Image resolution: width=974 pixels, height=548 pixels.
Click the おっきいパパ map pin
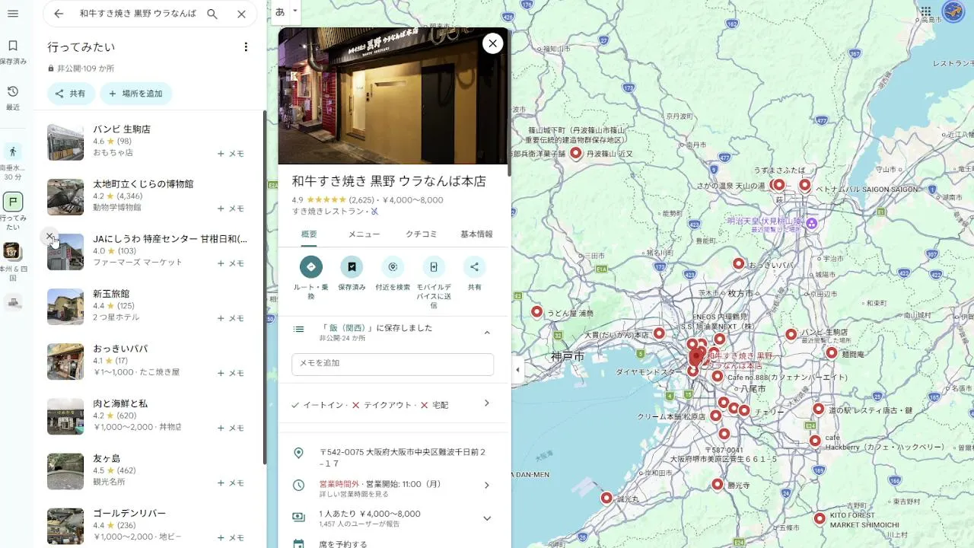(x=738, y=263)
